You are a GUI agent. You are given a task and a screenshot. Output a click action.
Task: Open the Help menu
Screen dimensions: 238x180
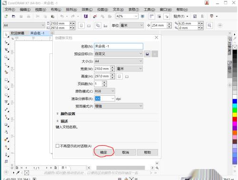coord(182,10)
